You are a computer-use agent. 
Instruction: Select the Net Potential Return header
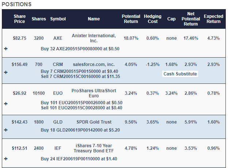191,19
